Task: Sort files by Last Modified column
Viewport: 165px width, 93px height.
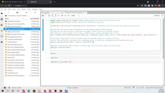Action: coord(34,19)
